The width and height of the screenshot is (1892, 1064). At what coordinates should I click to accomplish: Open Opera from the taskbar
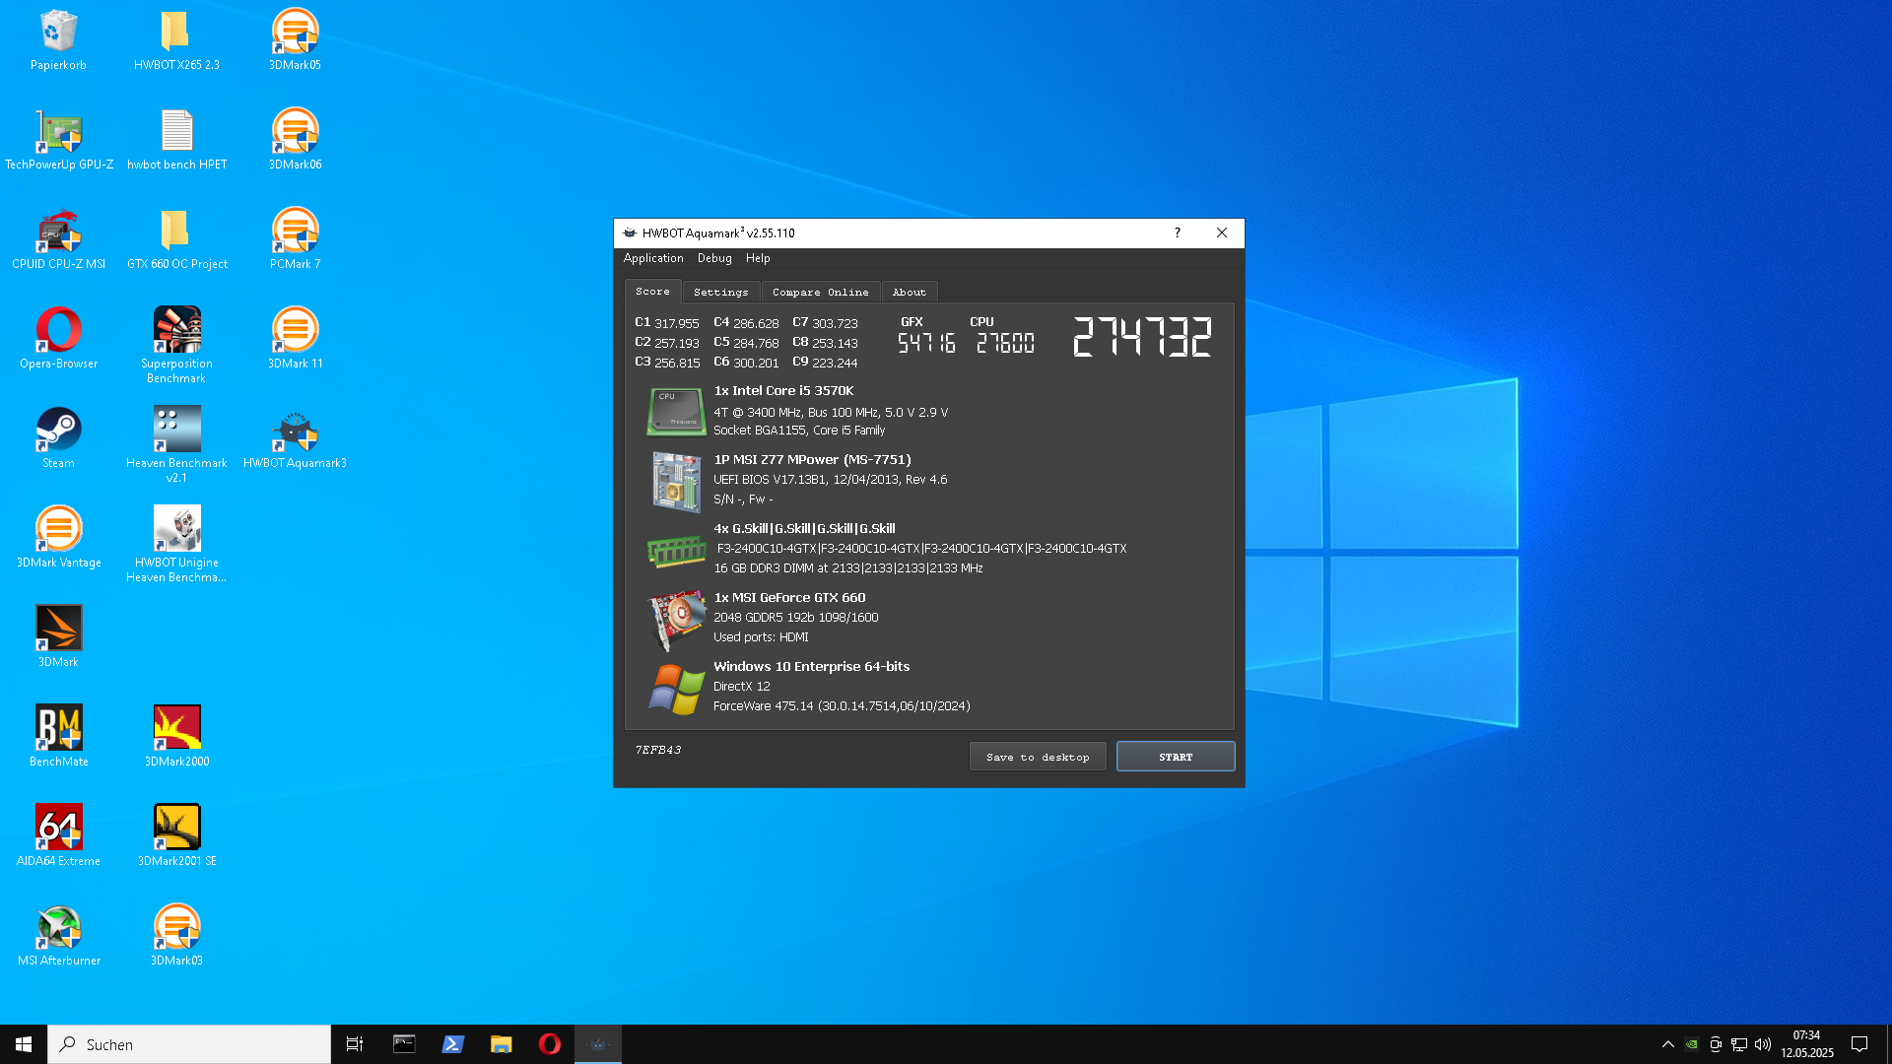click(x=549, y=1044)
